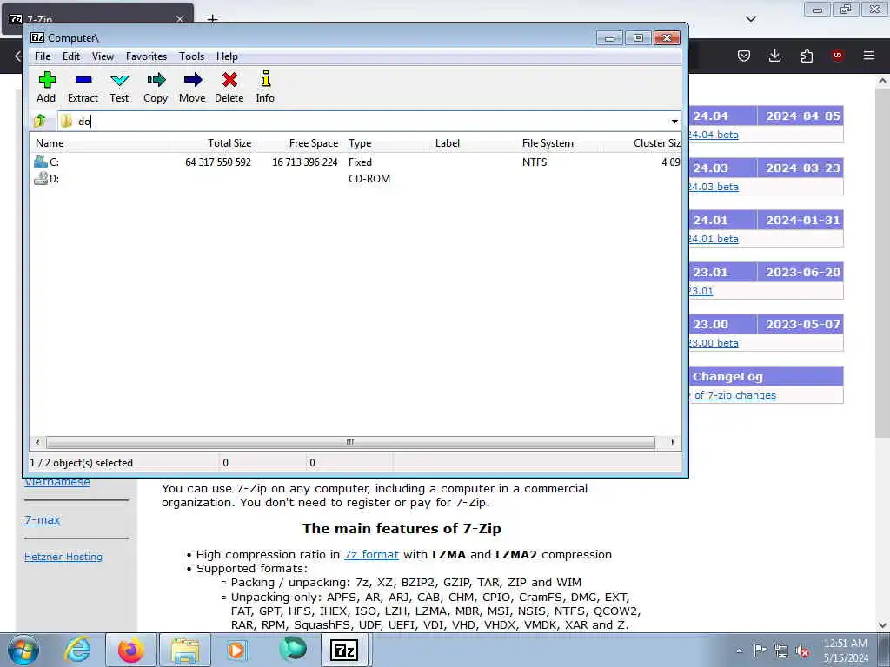Screen dimensions: 890x667
Task: Click the Delete toolbar icon
Action: [x=229, y=80]
